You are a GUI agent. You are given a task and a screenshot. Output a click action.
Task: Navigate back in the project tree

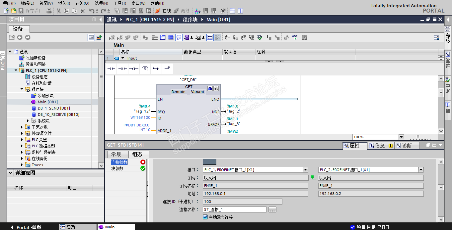click(20, 37)
